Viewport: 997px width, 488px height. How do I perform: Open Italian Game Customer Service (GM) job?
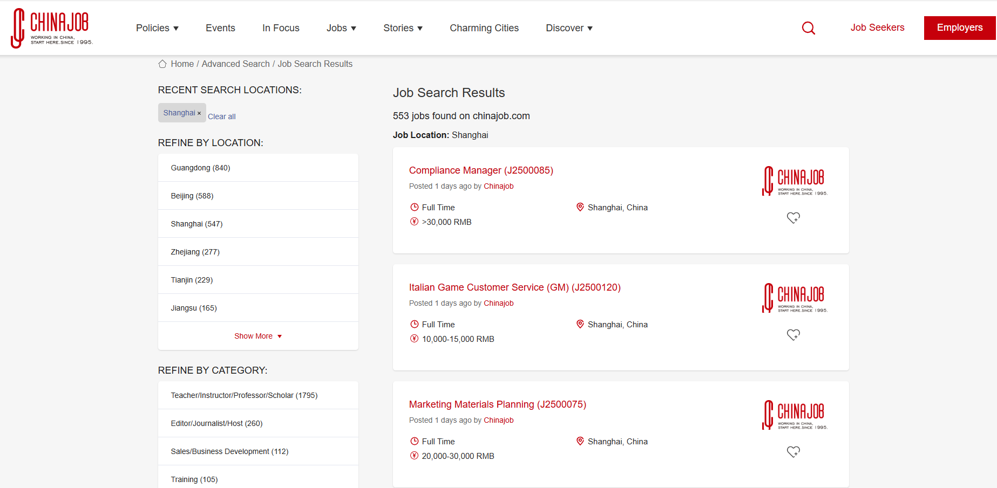point(515,287)
